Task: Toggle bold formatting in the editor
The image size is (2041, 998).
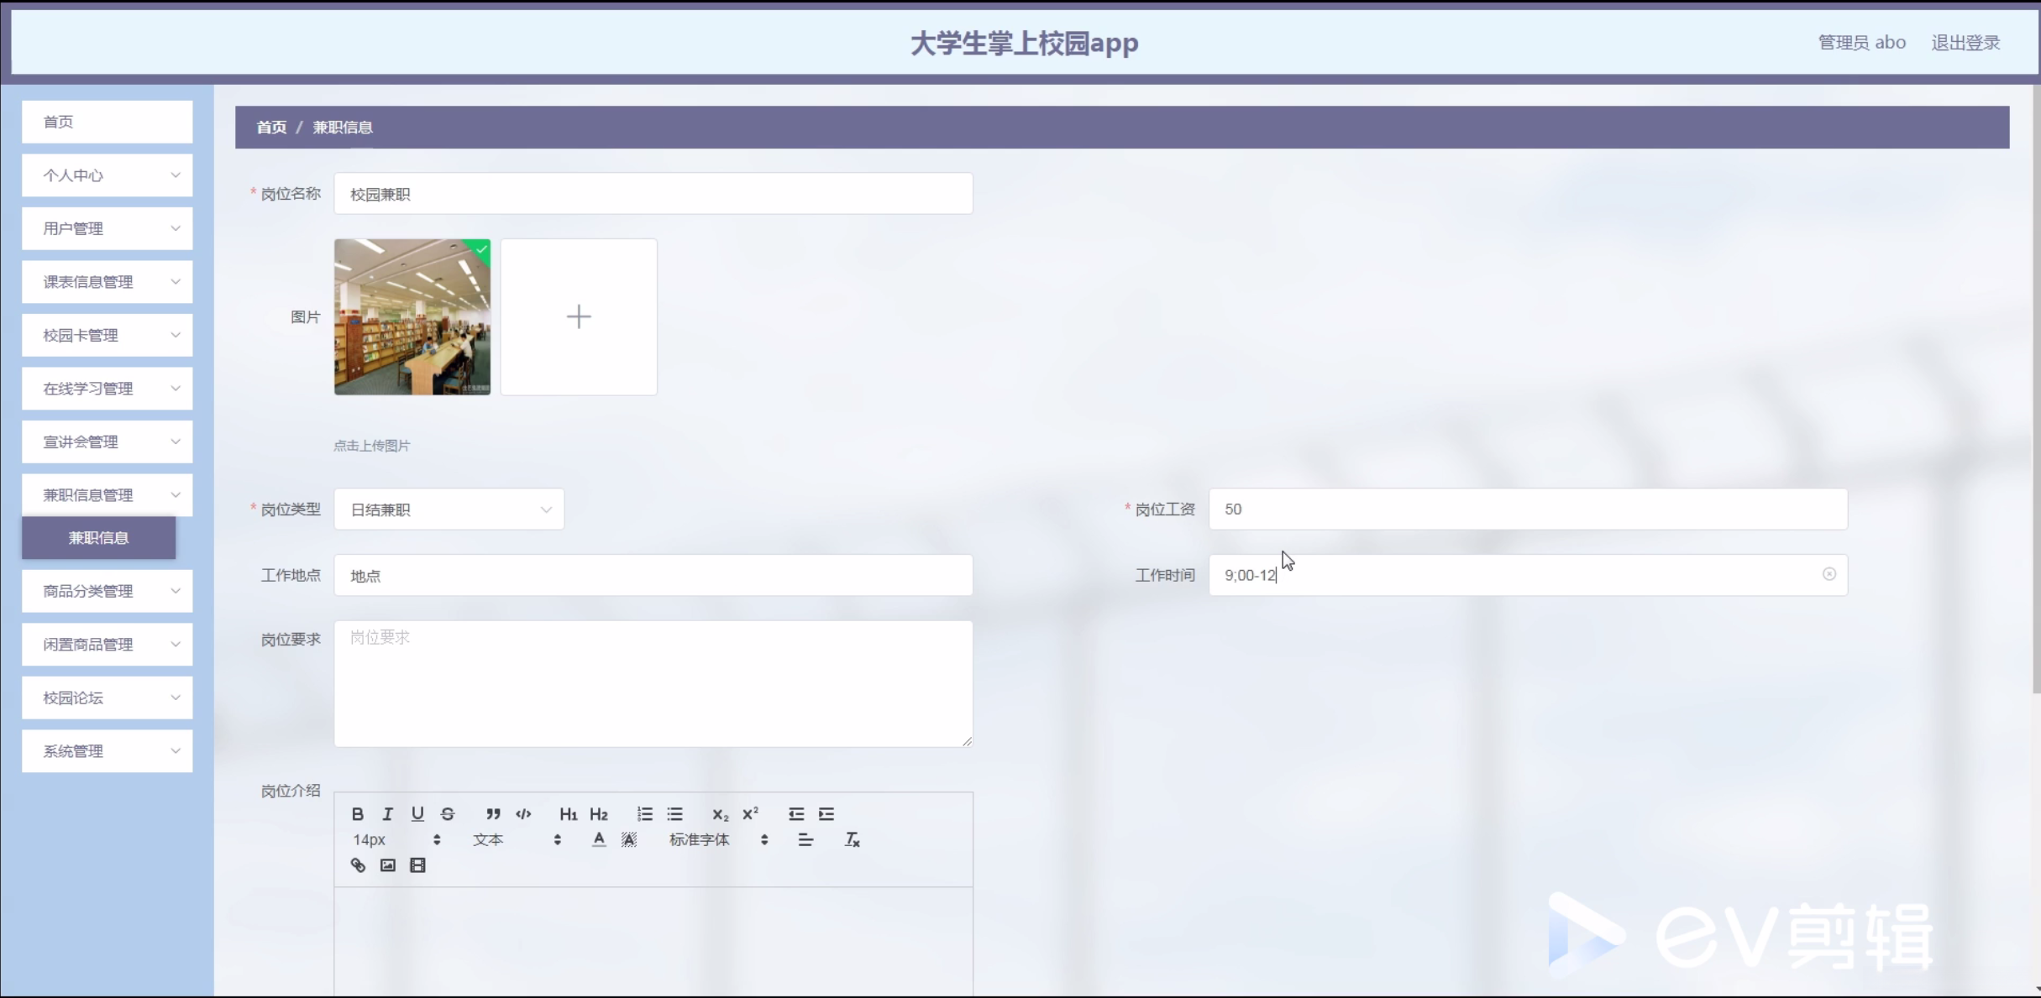Action: click(x=357, y=813)
